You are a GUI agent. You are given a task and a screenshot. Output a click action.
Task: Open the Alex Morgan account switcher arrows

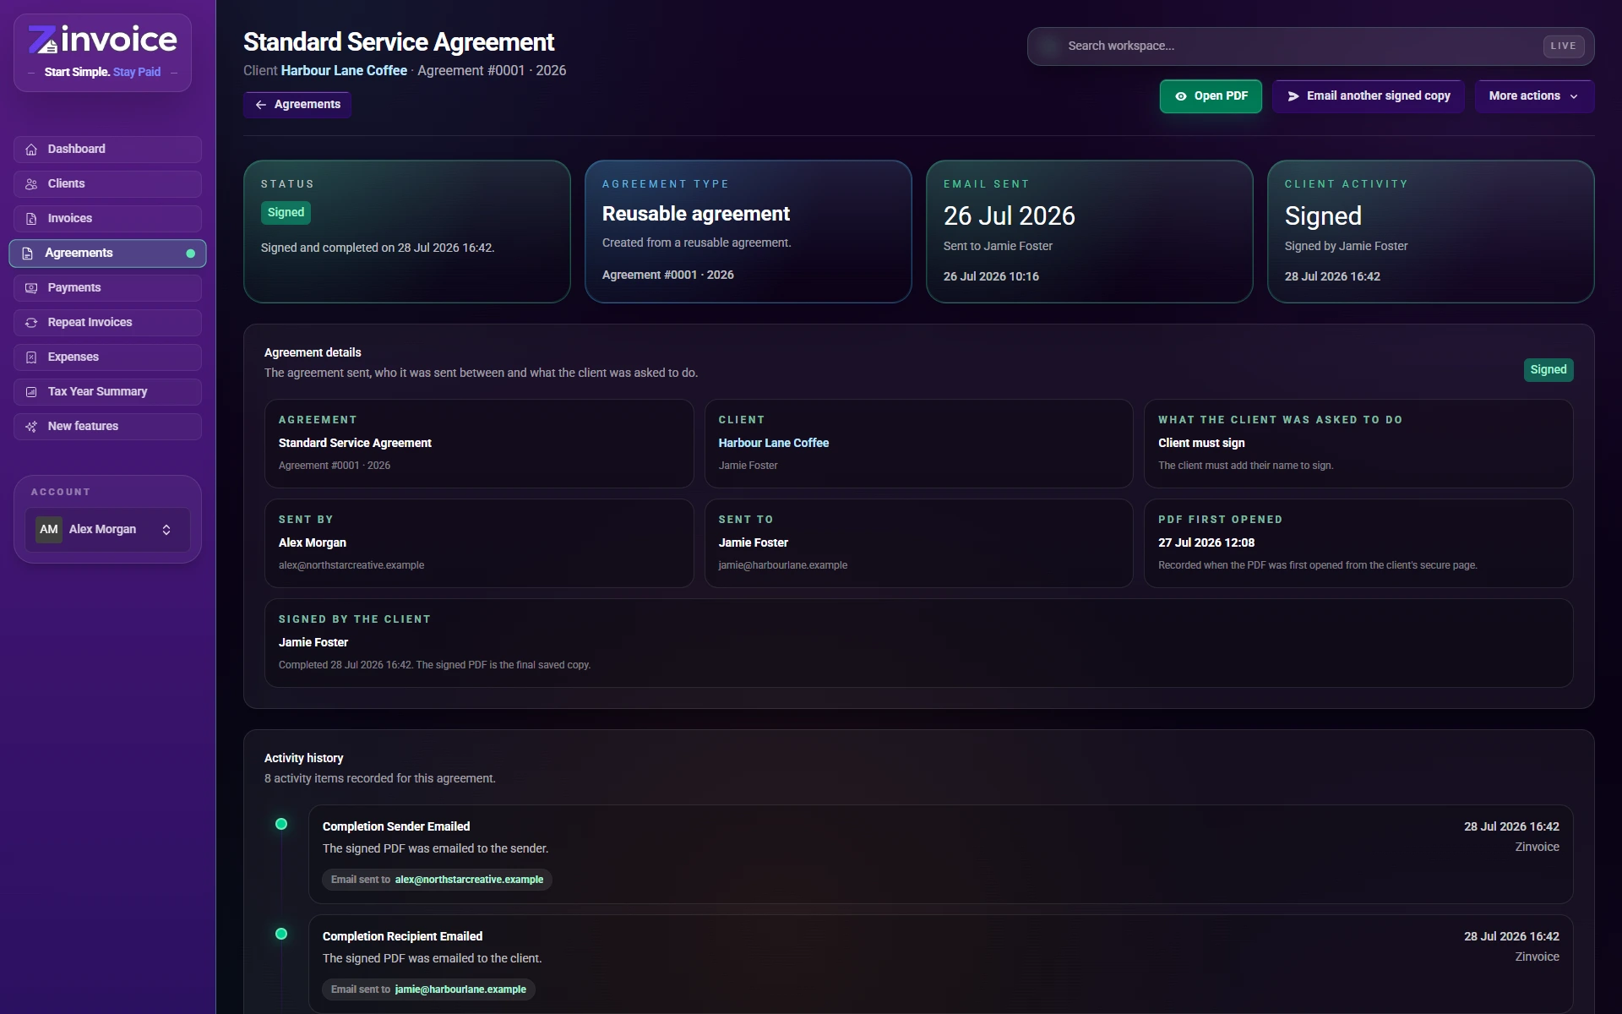(166, 530)
